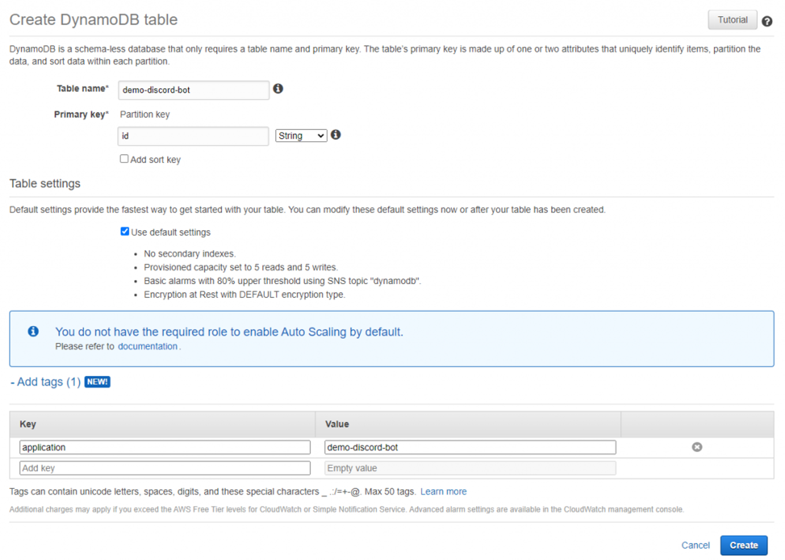Cancel table creation
This screenshot has height=560, width=785.
pyautogui.click(x=695, y=545)
